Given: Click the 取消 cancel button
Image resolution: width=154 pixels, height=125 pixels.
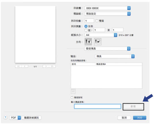Looking at the screenshot, I should [x=124, y=118].
